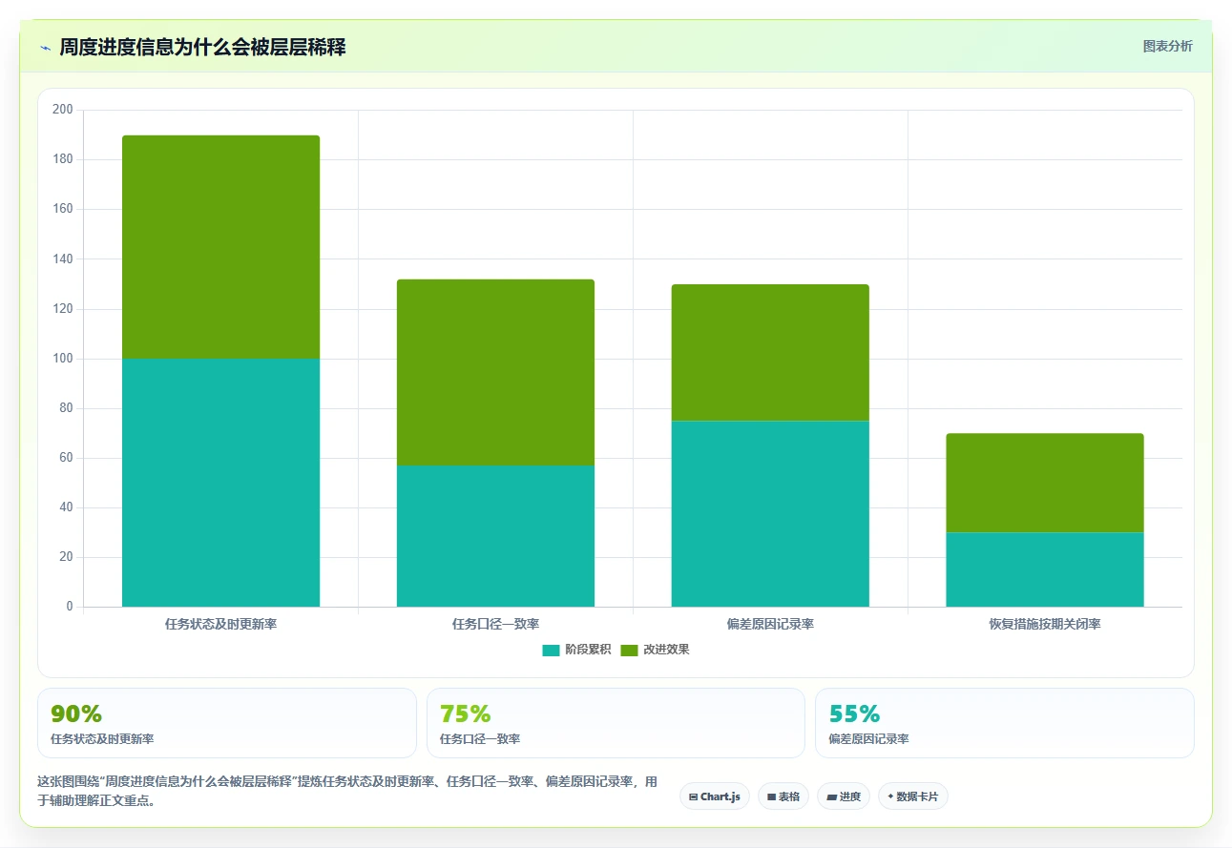Click the chart title 周度进度信息为什么会被层层稀释

pyautogui.click(x=202, y=48)
